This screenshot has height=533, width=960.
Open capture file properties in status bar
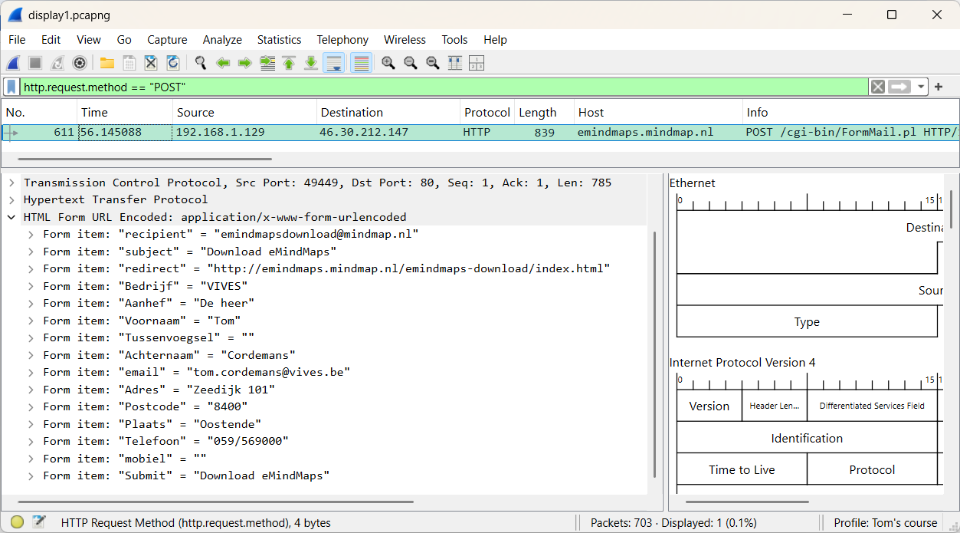click(x=39, y=522)
